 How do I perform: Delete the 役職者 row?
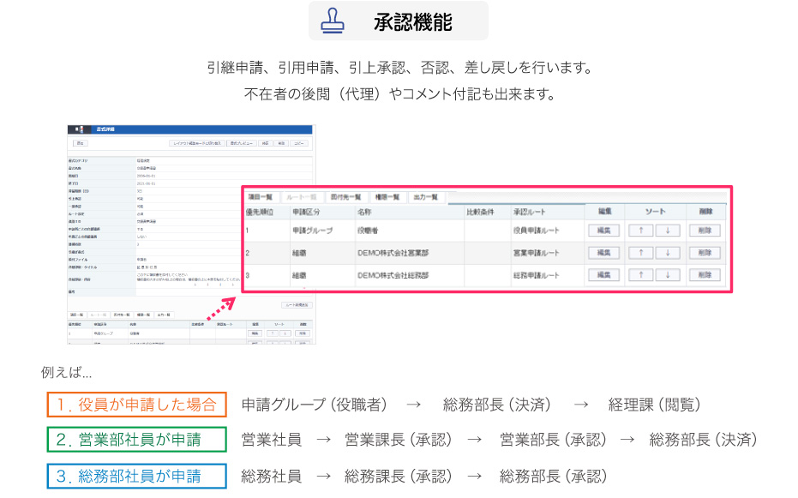click(x=705, y=230)
